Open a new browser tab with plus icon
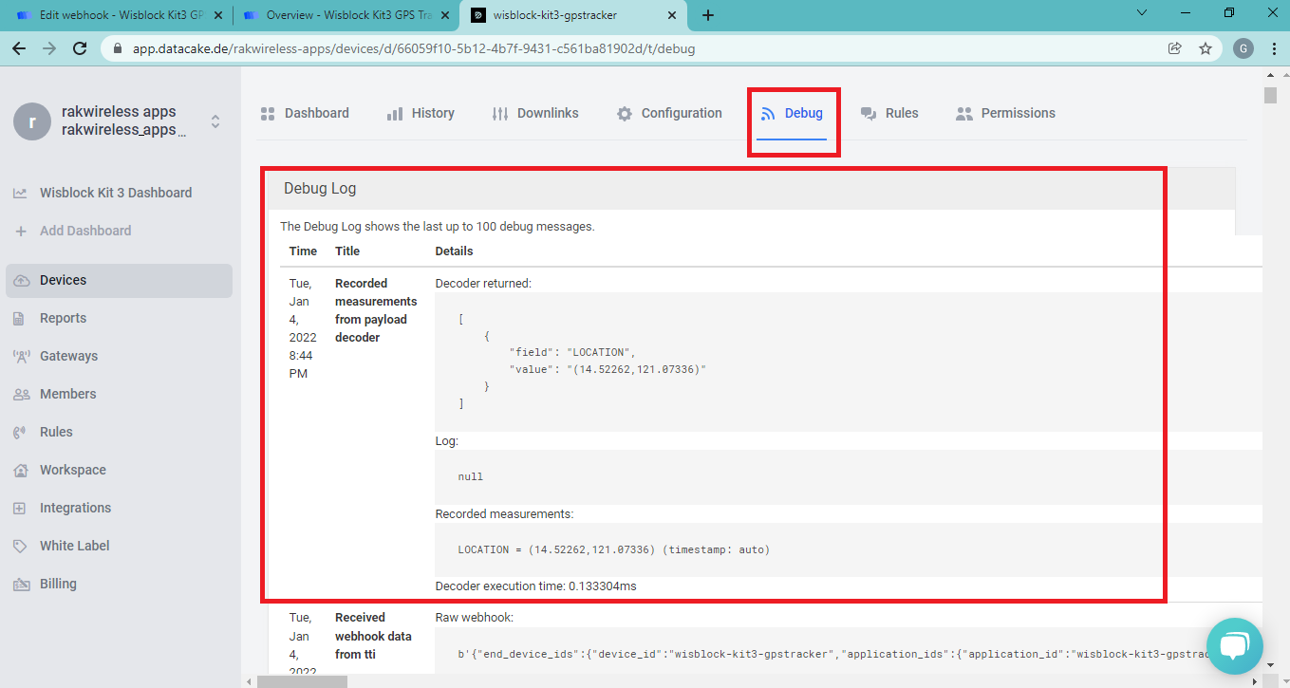Viewport: 1290px width, 688px height. click(708, 15)
